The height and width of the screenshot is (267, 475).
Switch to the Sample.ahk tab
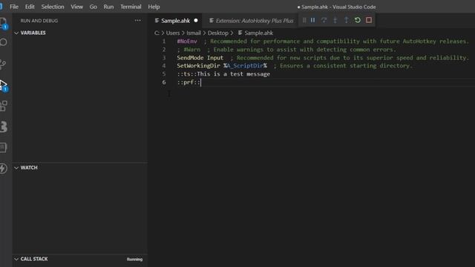click(x=175, y=21)
